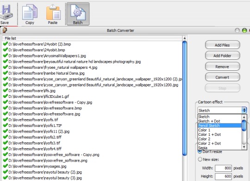The height and width of the screenshot is (181, 250).
Task: Select the New size radio button
Action: (200, 159)
